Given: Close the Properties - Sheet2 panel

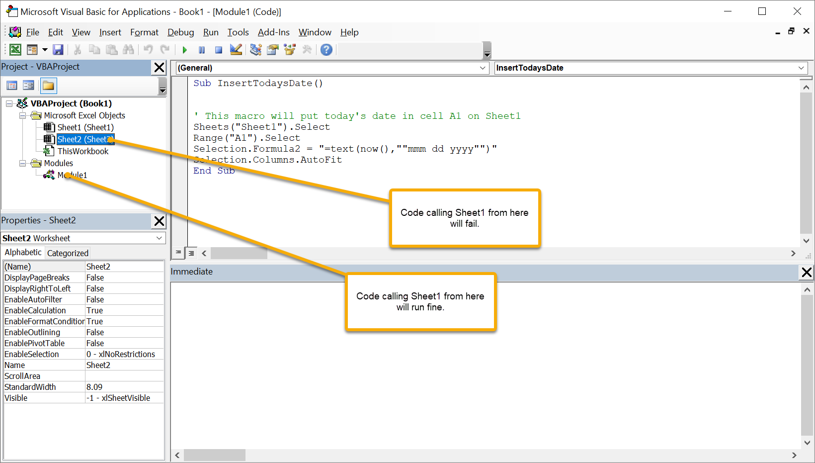Looking at the screenshot, I should [160, 221].
